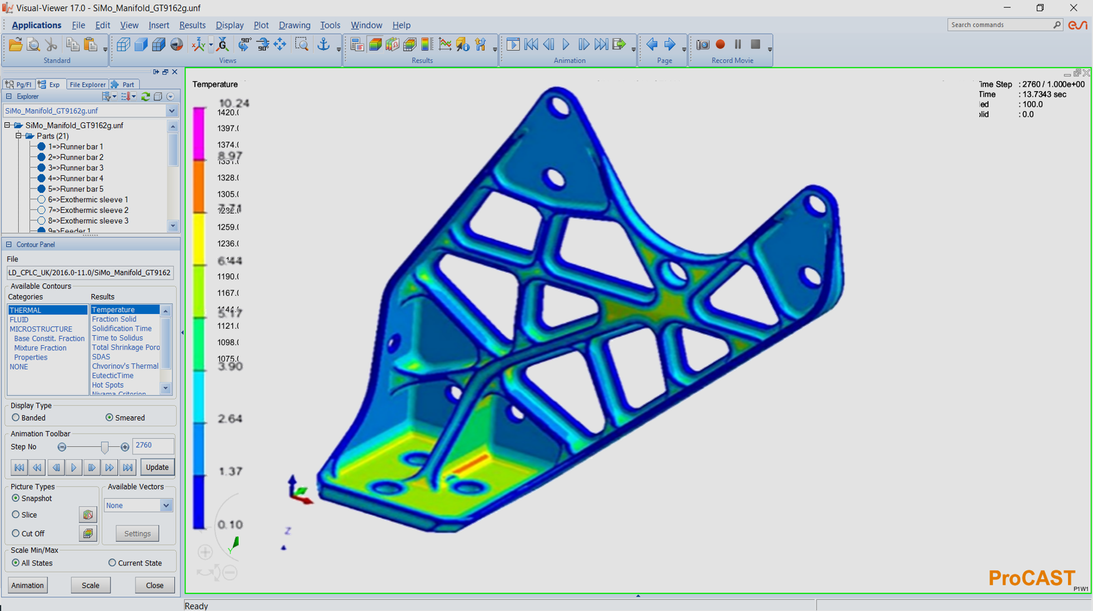Click the export animation film icon
The width and height of the screenshot is (1093, 611).
tap(619, 45)
